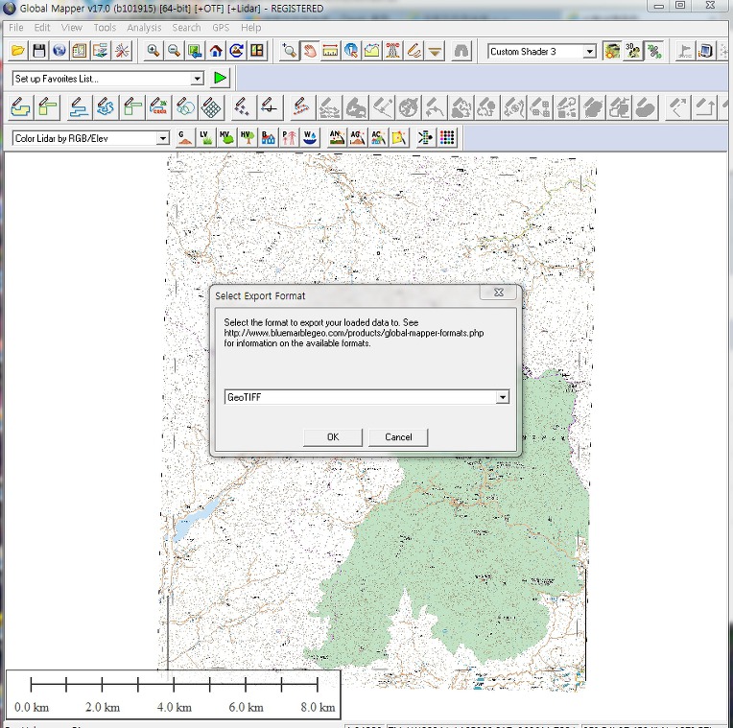The width and height of the screenshot is (733, 728).
Task: Expand the Color Lidar by RGB/Elev dropdown
Action: point(162,138)
